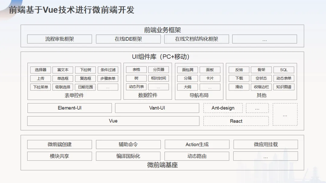Click the 动态路由 box
The width and height of the screenshot is (326, 183).
[197, 156]
